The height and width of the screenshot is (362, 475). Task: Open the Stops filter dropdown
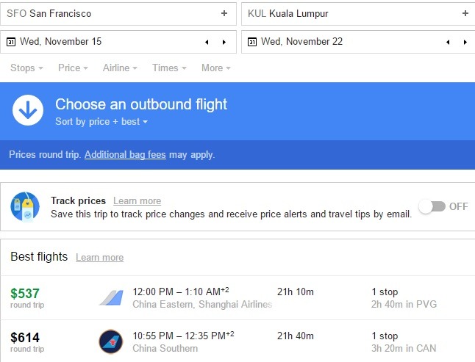tap(26, 68)
